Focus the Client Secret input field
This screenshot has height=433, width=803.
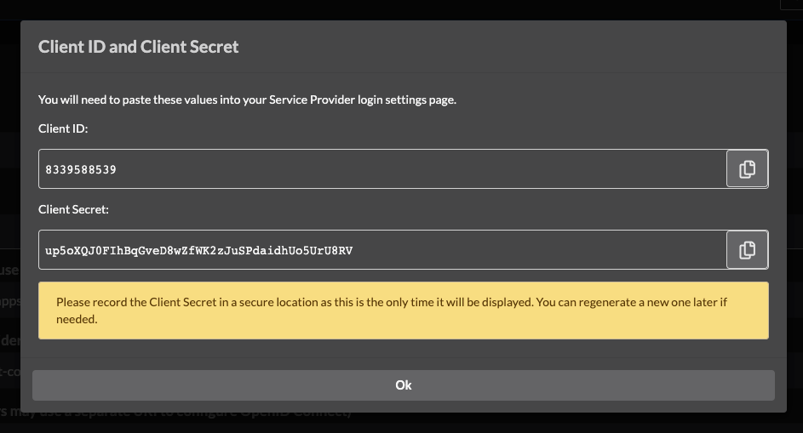[382, 250]
